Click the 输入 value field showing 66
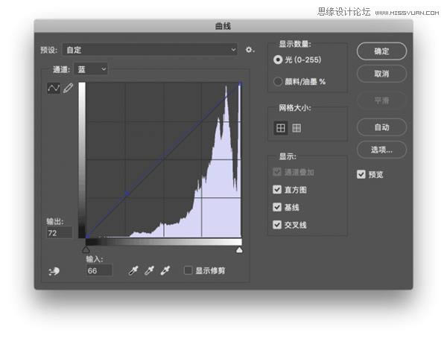Screen dimensions: 447x338 tap(98, 270)
